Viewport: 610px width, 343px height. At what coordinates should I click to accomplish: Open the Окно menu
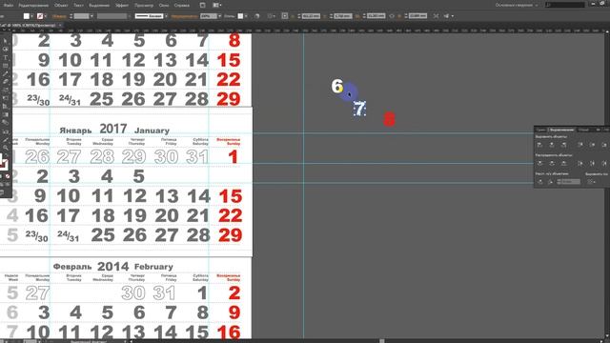164,6
